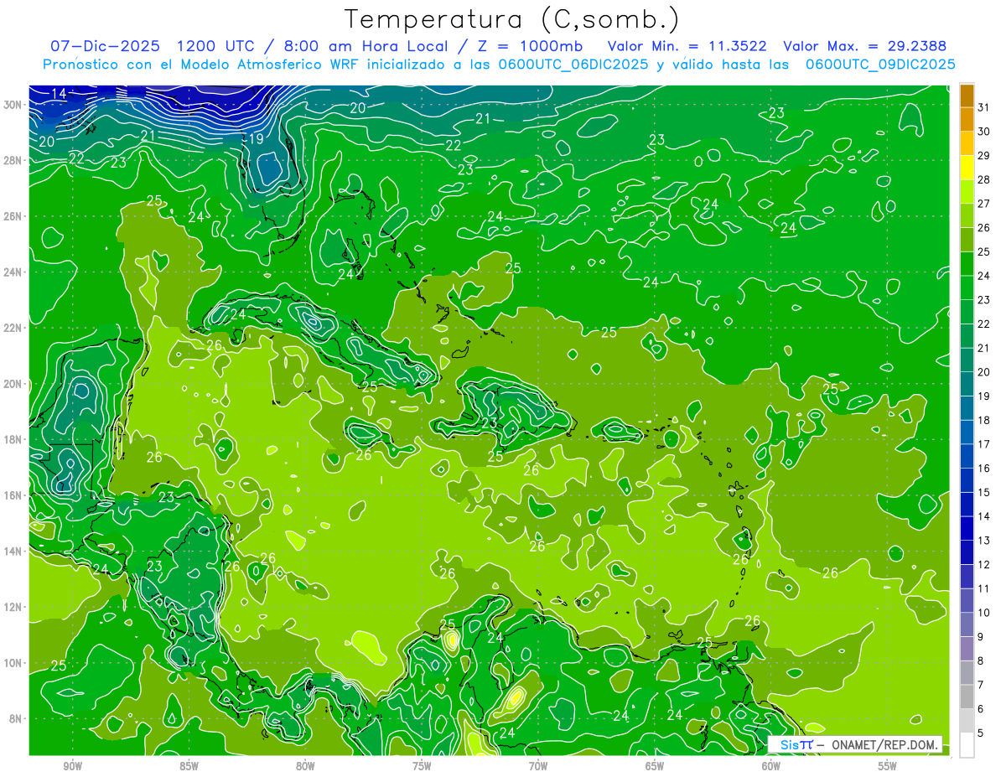
Task: Click the "60W" longitude axis label
Action: click(771, 766)
